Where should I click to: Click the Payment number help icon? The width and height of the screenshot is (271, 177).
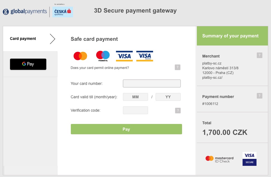tap(260, 96)
